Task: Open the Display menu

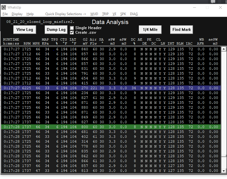Action: (x=17, y=14)
